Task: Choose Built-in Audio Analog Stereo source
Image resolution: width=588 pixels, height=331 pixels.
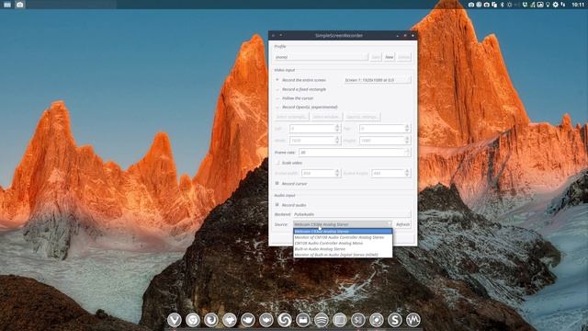Action: tap(343, 249)
